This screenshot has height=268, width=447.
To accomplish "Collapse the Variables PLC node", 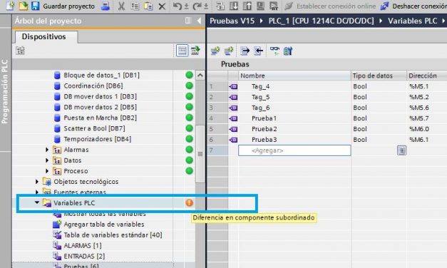I will pyautogui.click(x=37, y=202).
